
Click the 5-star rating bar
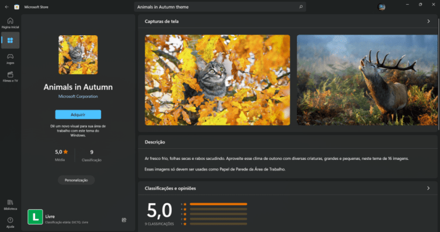click(x=218, y=204)
